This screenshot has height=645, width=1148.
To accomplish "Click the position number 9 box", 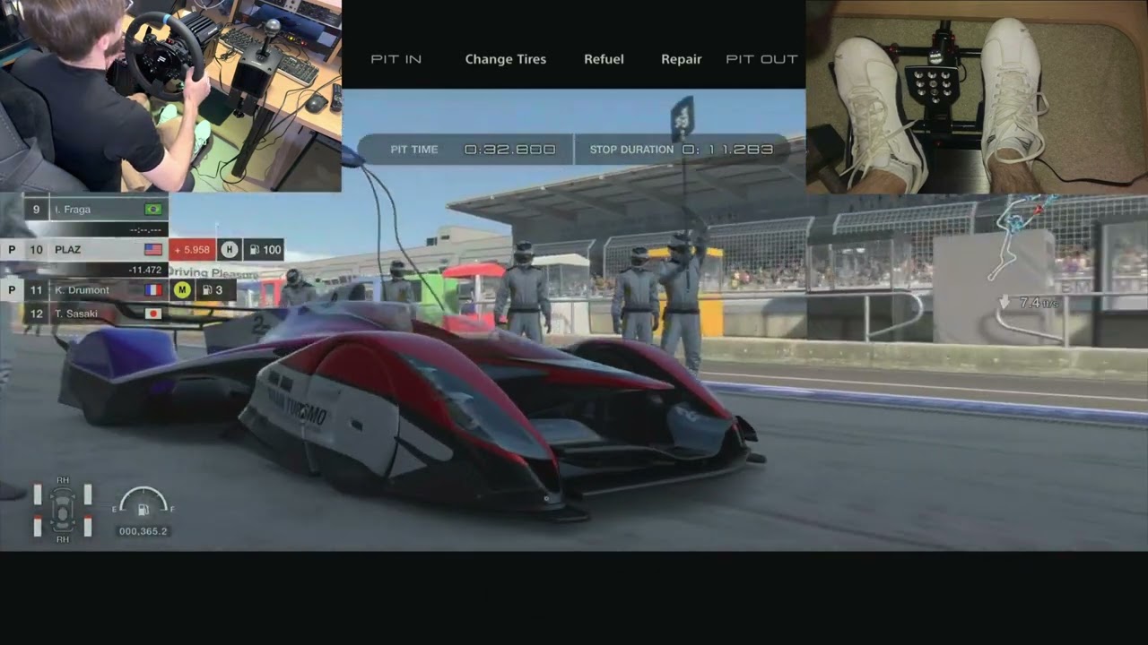I will click(x=36, y=209).
